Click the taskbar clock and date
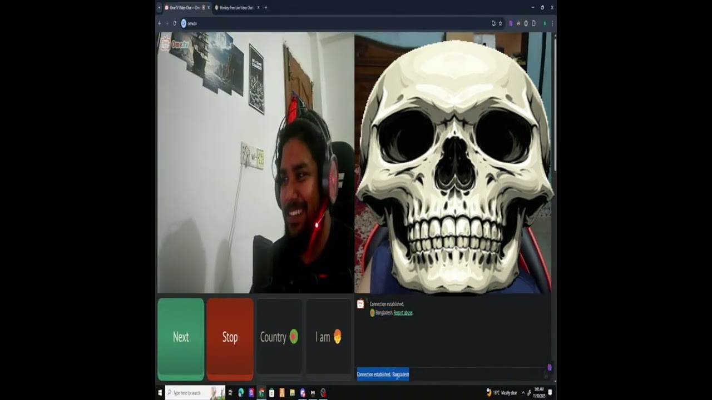Image resolution: width=712 pixels, height=400 pixels. 539,393
